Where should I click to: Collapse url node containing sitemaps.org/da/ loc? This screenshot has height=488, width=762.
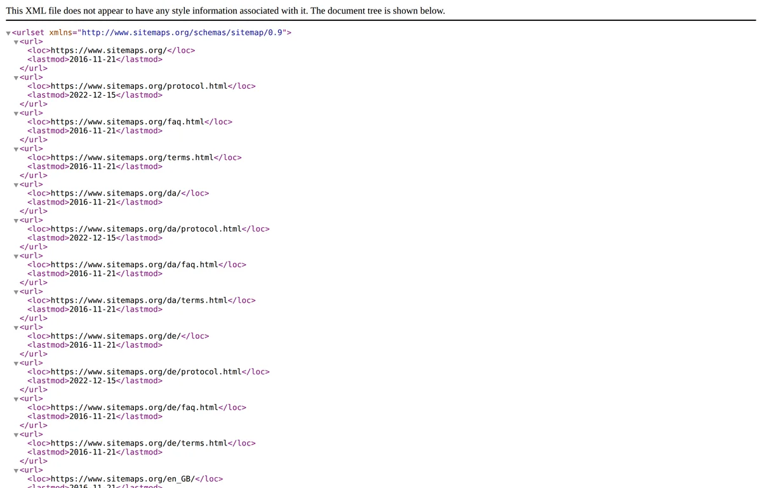(x=17, y=185)
